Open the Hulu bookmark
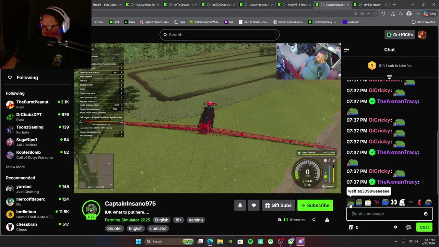Viewport: 439px width, 247px height. click(x=130, y=22)
